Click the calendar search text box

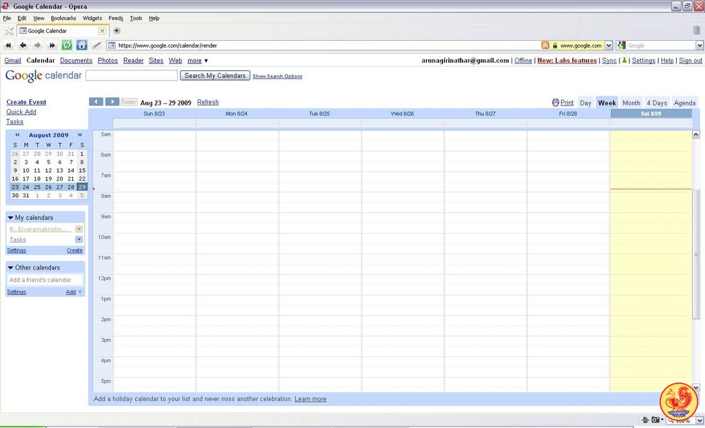point(131,76)
